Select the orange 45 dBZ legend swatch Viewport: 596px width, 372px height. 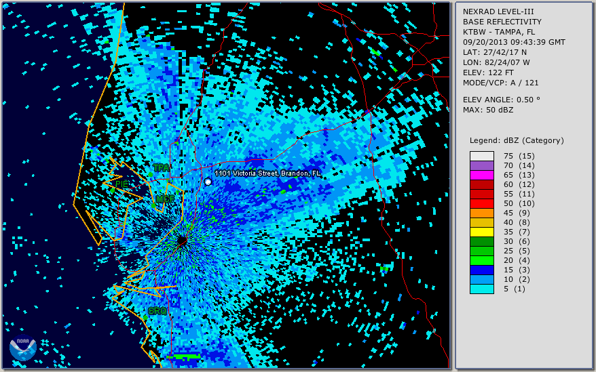point(481,213)
